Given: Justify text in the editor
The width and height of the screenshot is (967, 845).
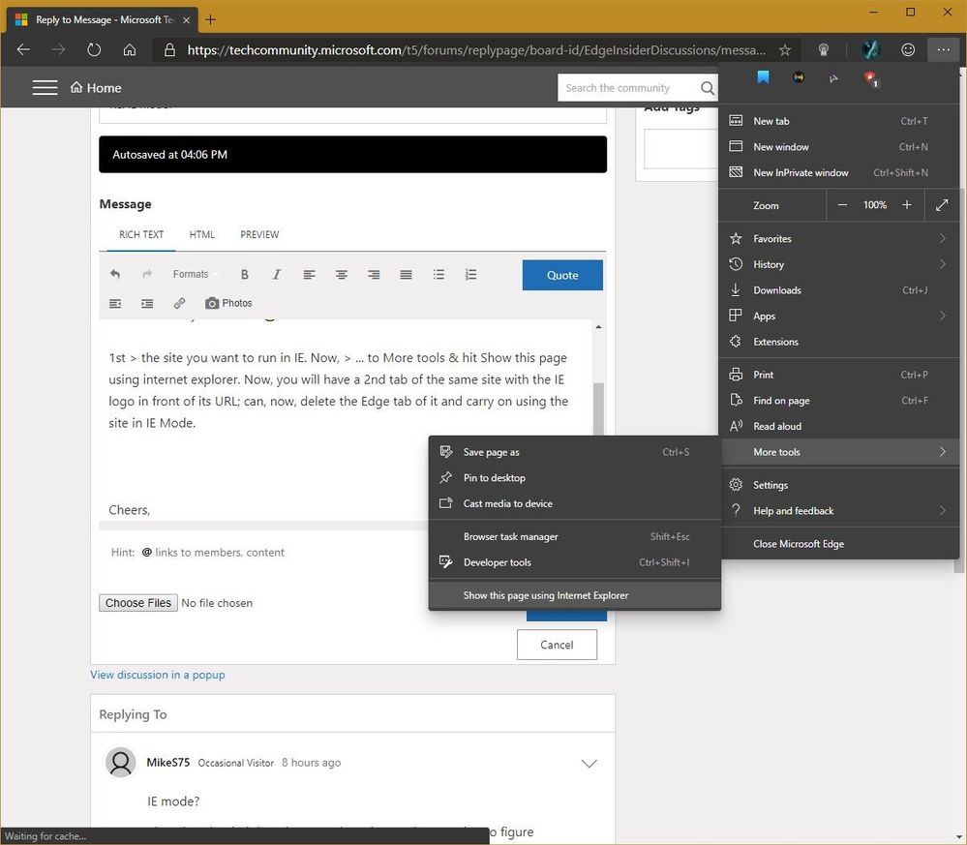Looking at the screenshot, I should coord(406,275).
